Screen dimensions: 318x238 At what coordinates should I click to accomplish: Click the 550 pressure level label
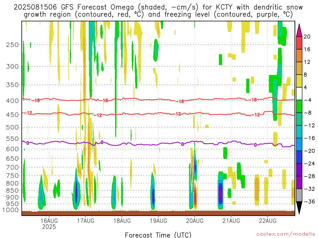click(x=12, y=139)
